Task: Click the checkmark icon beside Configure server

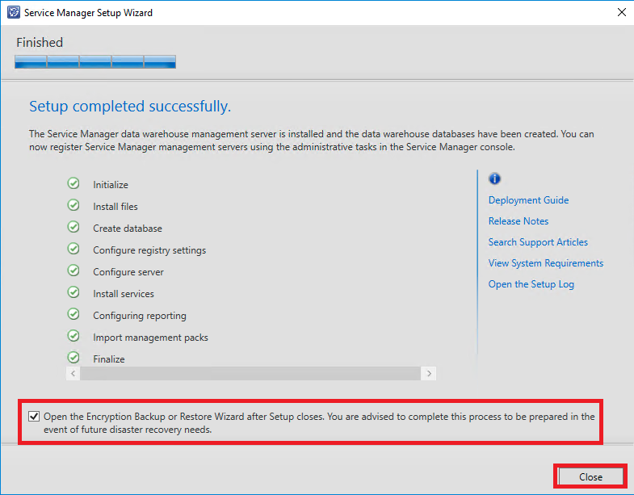Action: (73, 271)
